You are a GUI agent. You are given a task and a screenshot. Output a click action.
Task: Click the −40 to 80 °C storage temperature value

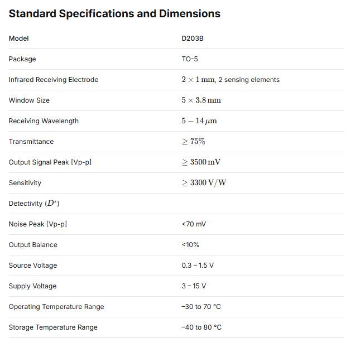tap(201, 327)
